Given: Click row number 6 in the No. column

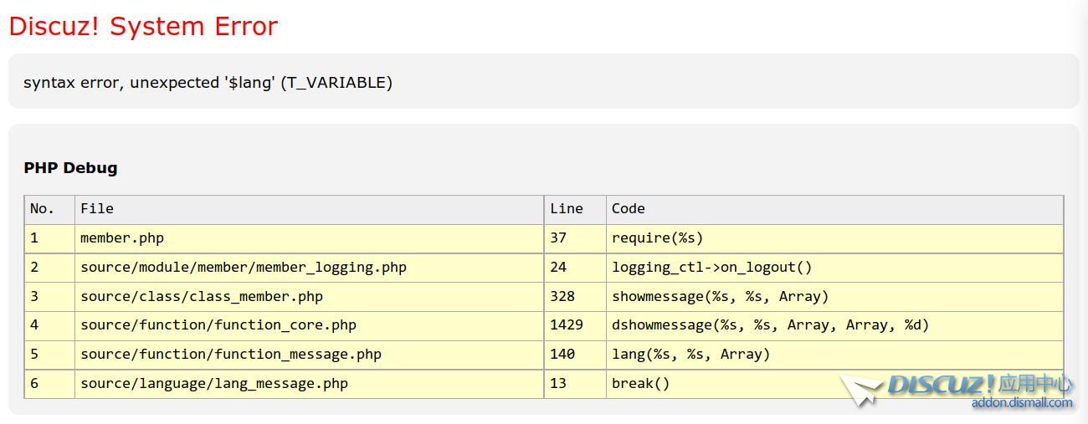Looking at the screenshot, I should click(x=34, y=384).
